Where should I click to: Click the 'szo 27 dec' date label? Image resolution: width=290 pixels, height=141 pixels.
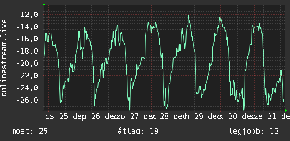(132, 116)
